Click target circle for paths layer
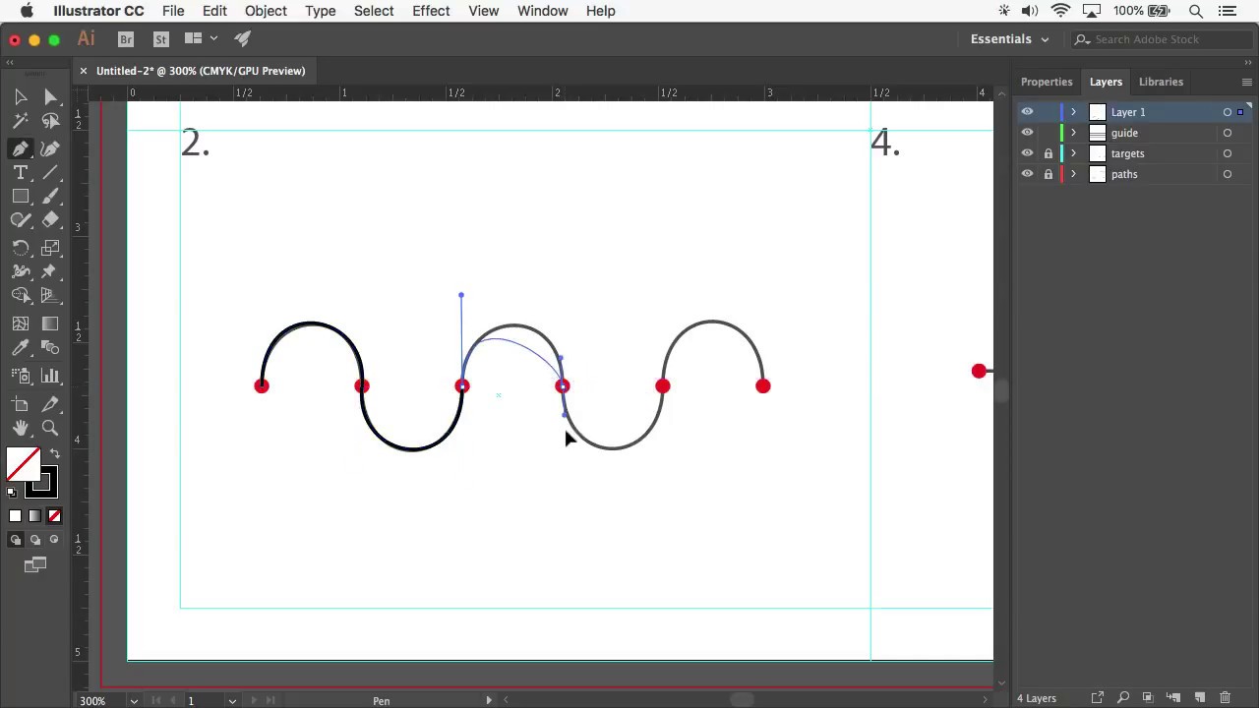The height and width of the screenshot is (708, 1259). (1227, 174)
